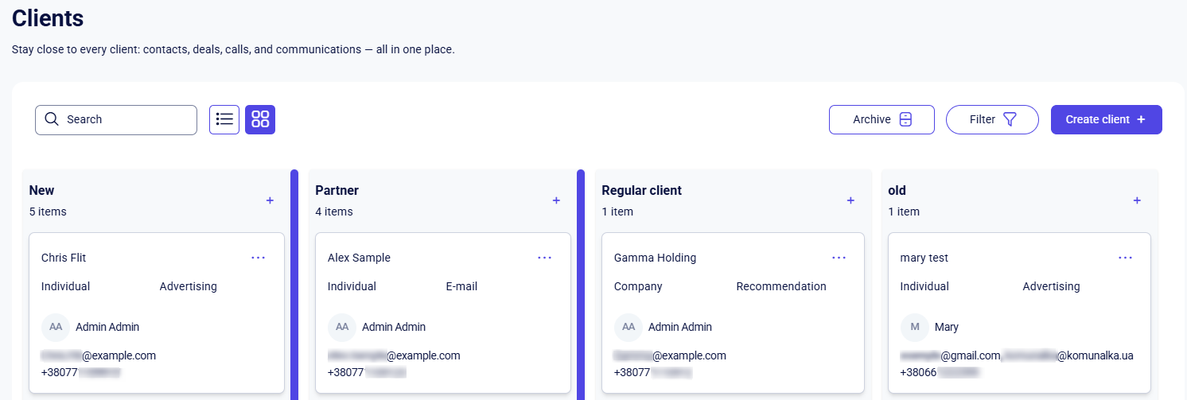Open Alex Sample card options menu
The height and width of the screenshot is (400, 1187).
(x=544, y=258)
